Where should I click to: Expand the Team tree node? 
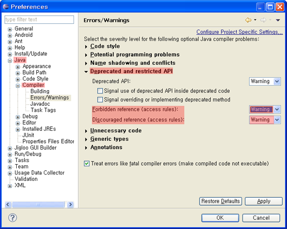click(x=10, y=167)
